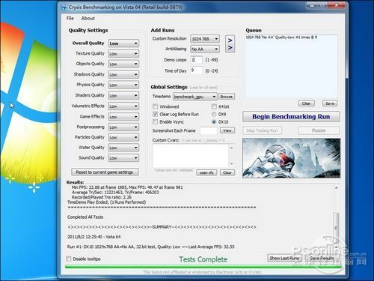Select the DX9 radio button
The height and width of the screenshot is (281, 374).
214,114
